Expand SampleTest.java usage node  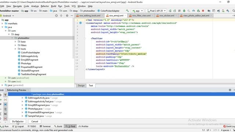point(22,116)
